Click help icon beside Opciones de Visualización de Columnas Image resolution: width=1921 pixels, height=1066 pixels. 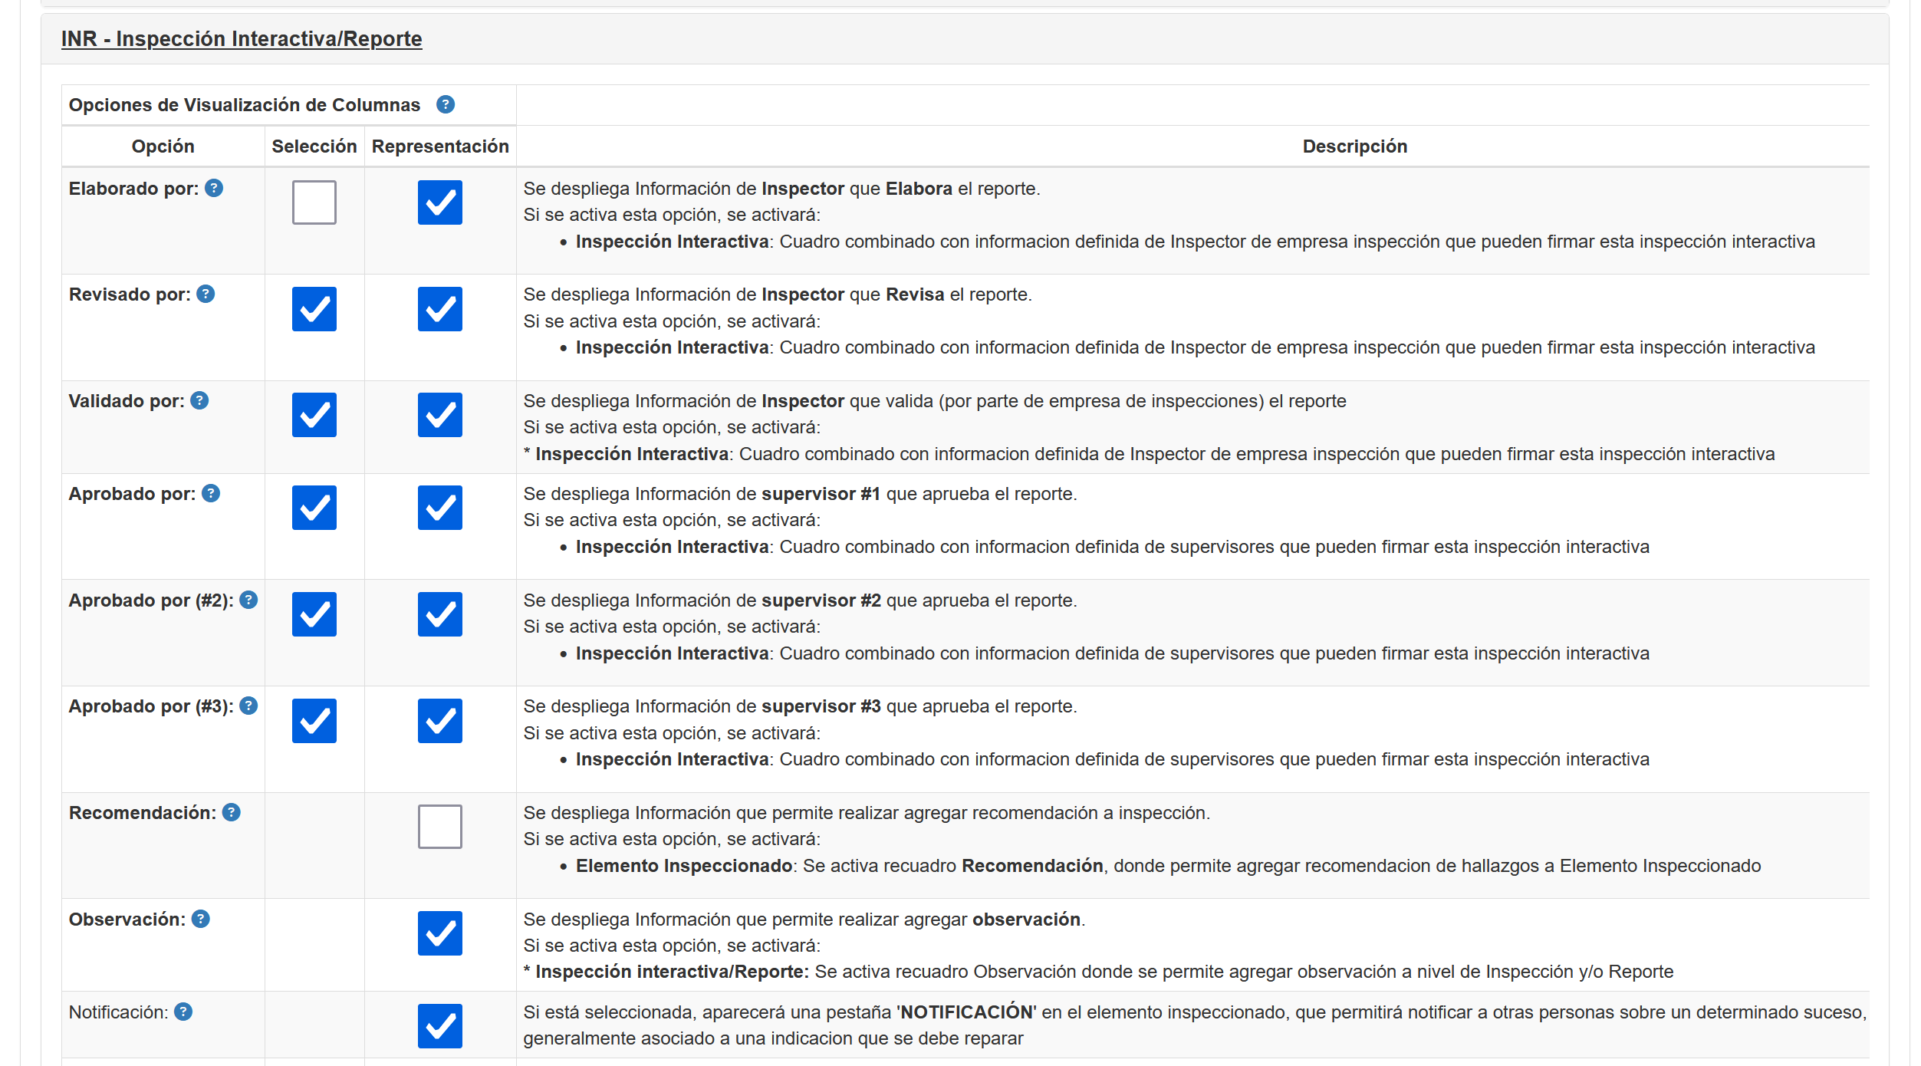point(446,104)
